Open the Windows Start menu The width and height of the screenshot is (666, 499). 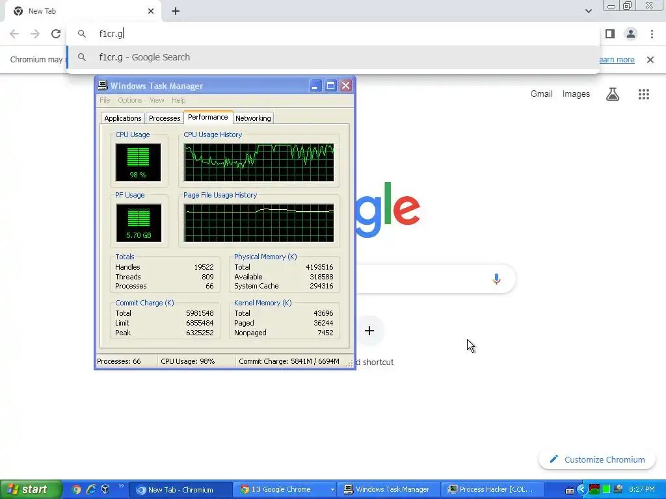[x=31, y=489]
